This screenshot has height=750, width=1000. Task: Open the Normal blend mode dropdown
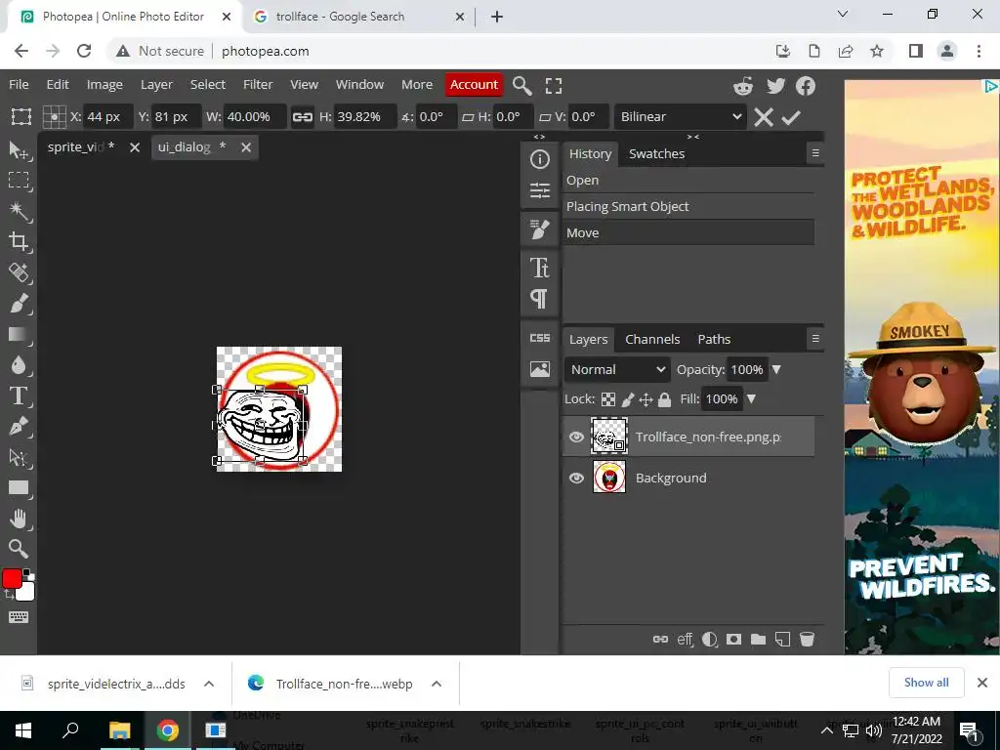(617, 370)
